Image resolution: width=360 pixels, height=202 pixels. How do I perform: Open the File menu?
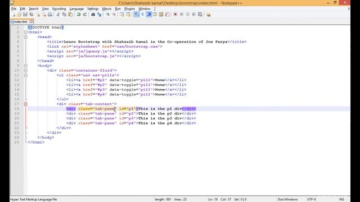tap(13, 9)
